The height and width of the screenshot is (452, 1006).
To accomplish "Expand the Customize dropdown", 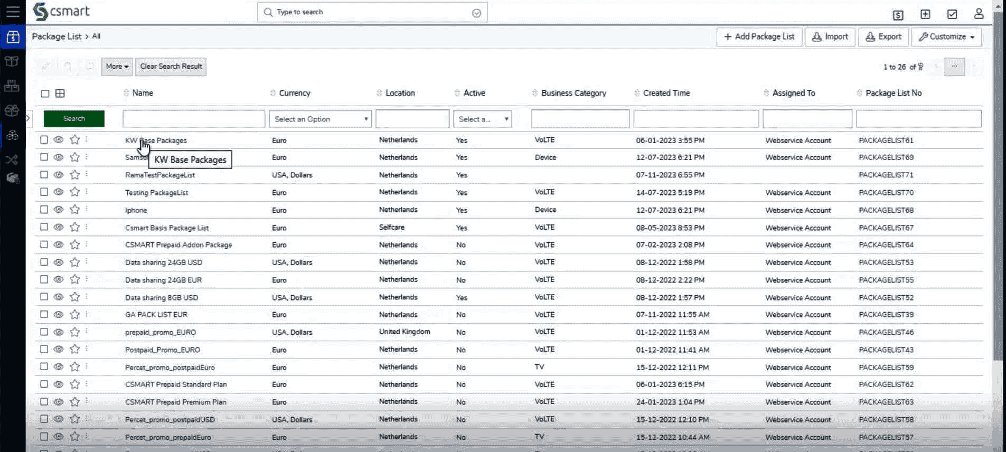I will [x=946, y=37].
